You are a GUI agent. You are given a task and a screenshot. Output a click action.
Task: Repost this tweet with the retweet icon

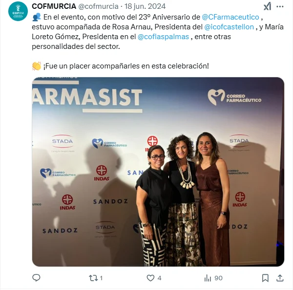point(93,278)
